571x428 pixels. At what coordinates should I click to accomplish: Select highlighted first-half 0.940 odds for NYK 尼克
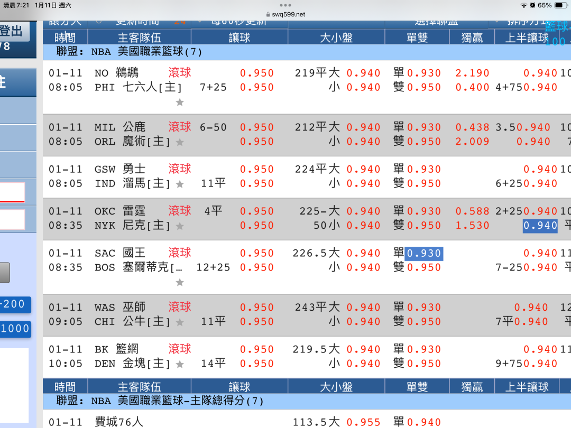[540, 226]
